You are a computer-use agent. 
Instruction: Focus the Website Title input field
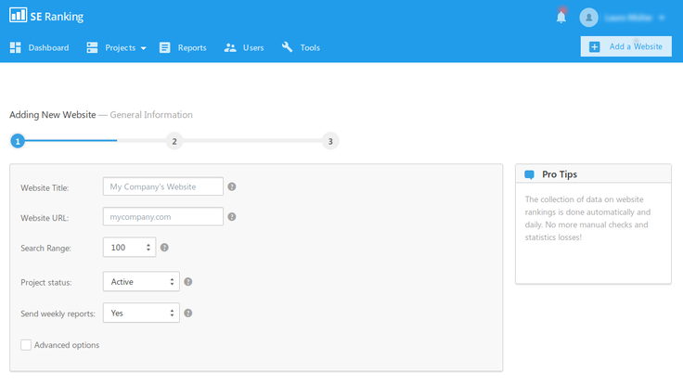(x=163, y=186)
